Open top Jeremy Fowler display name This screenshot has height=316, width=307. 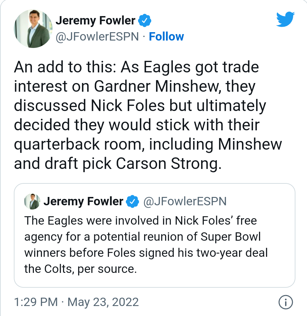point(95,21)
